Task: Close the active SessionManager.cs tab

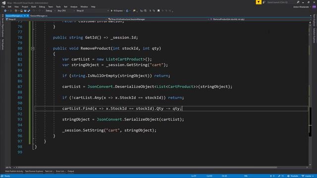Action: pyautogui.click(x=28, y=16)
